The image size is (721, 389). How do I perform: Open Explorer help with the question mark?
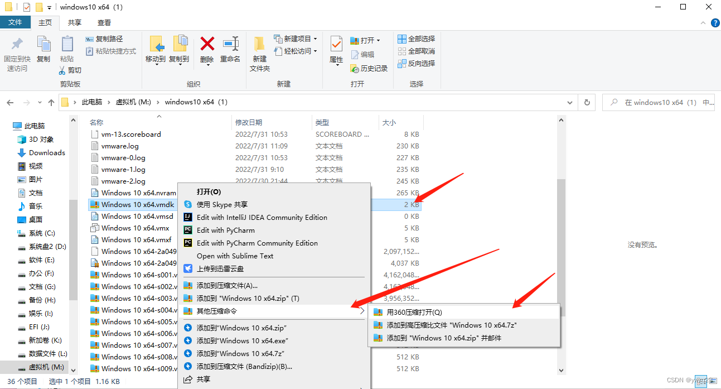[x=715, y=22]
